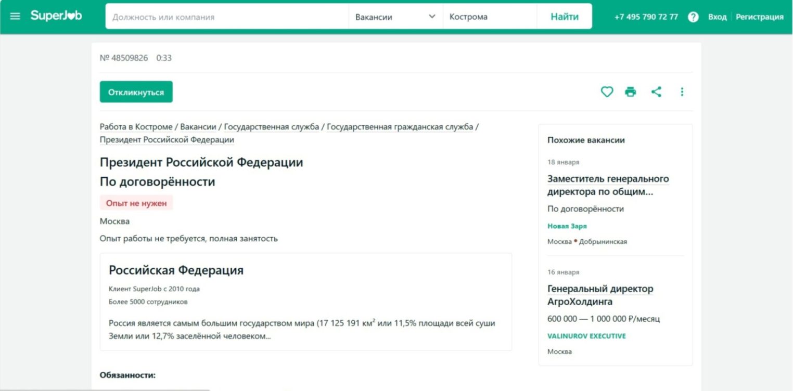
Task: Select the Президент Российской Федерации vacancy title
Action: 201,162
